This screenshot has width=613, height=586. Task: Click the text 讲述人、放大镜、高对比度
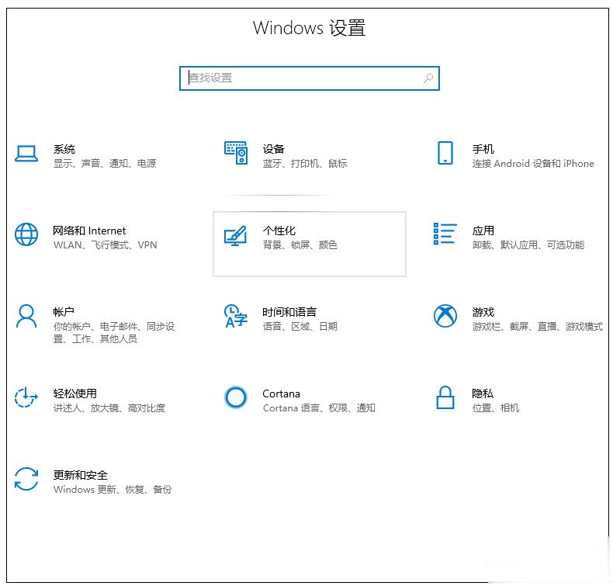(x=109, y=408)
